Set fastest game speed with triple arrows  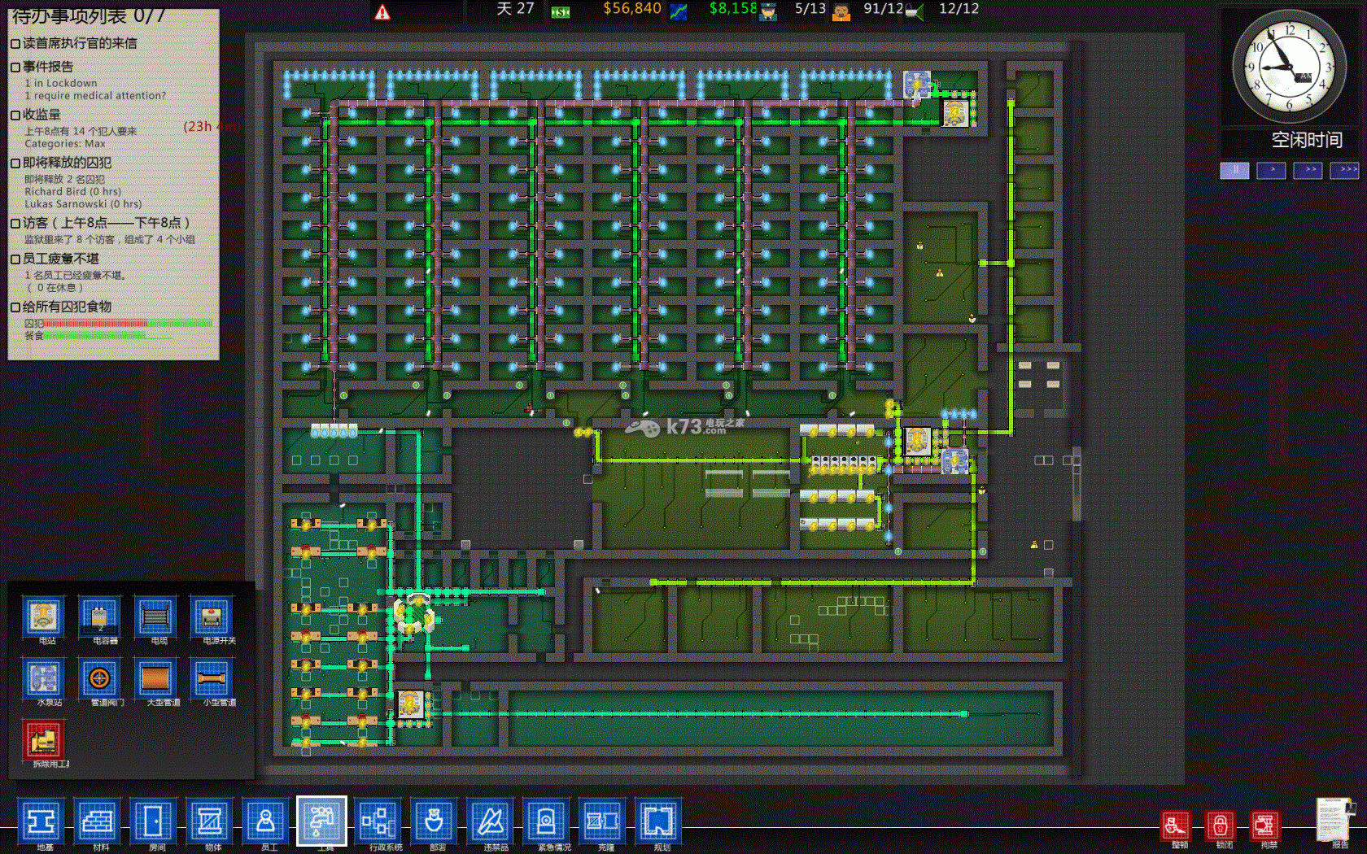point(1344,170)
